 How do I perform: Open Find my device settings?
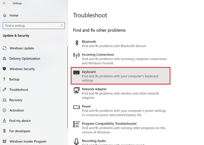tap(20, 121)
